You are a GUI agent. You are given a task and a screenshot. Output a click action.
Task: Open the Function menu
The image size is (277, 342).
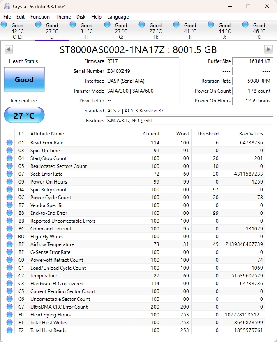[40, 17]
